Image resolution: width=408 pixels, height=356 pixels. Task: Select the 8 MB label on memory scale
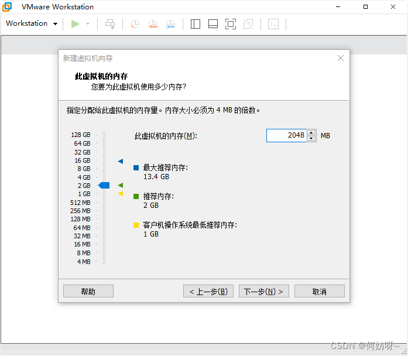(84, 253)
